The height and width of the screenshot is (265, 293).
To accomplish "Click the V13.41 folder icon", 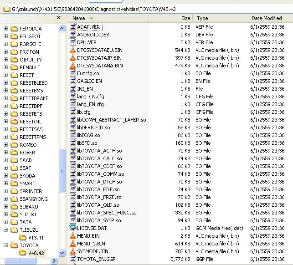I will tap(23, 238).
